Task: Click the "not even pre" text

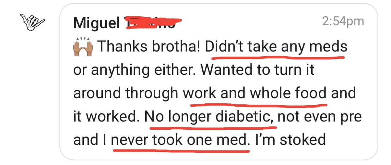Action: pyautogui.click(x=319, y=117)
